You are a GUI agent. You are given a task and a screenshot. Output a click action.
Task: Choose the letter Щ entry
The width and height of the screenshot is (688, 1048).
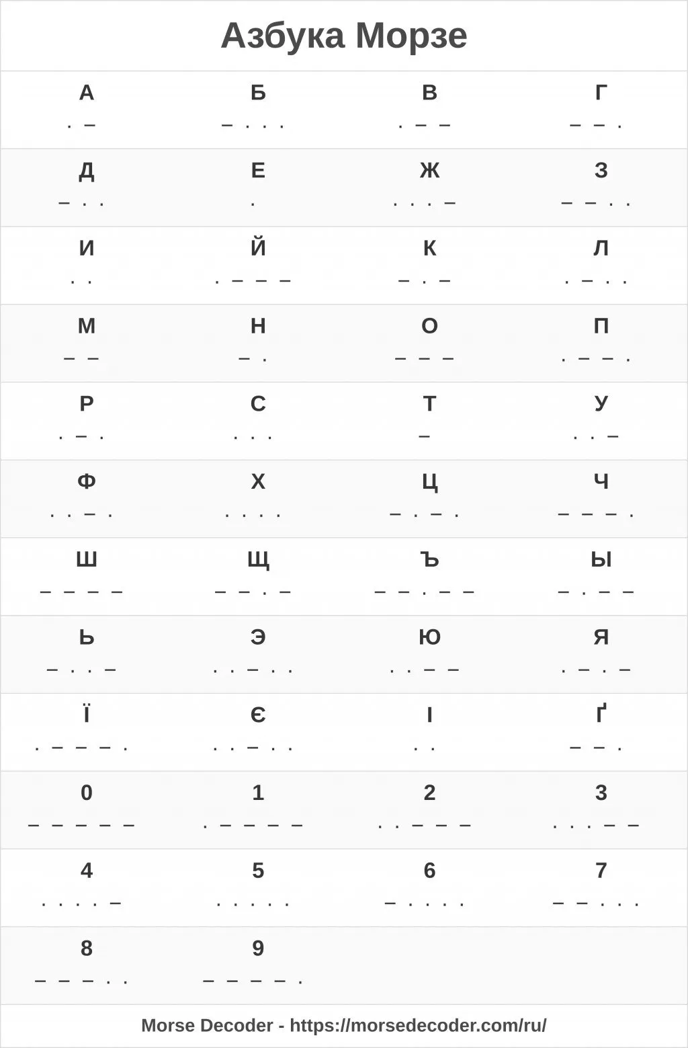[258, 577]
